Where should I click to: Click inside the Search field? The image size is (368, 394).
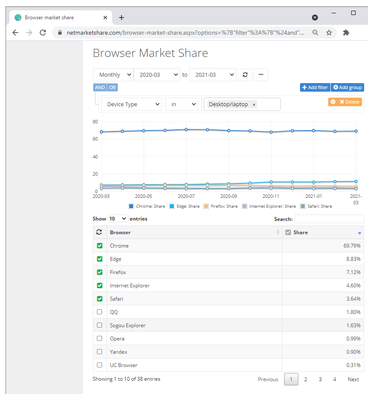(x=329, y=219)
